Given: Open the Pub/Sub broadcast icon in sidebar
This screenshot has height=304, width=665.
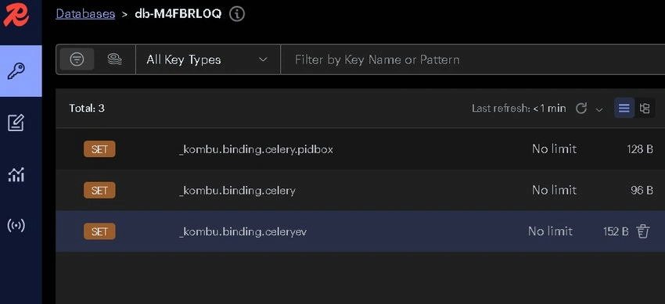Looking at the screenshot, I should click(x=16, y=225).
